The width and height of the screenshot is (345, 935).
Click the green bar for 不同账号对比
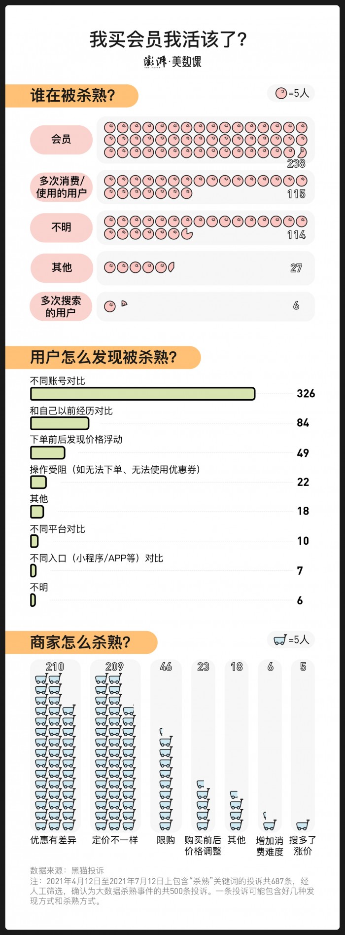142,394
